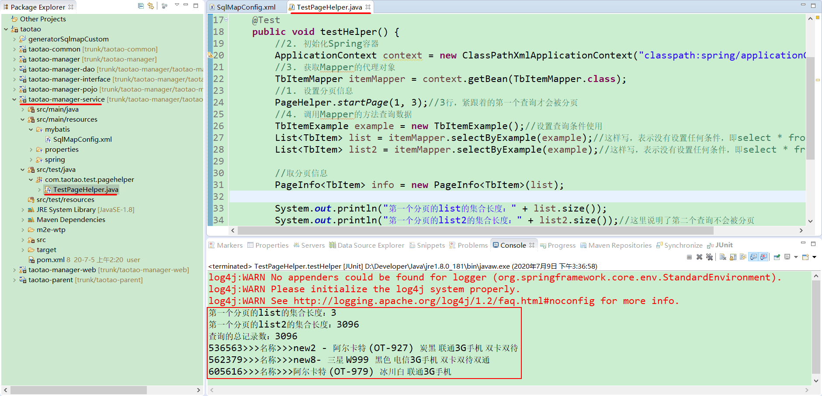The height and width of the screenshot is (396, 822).
Task: Open the Synchronize tab
Action: 680,245
